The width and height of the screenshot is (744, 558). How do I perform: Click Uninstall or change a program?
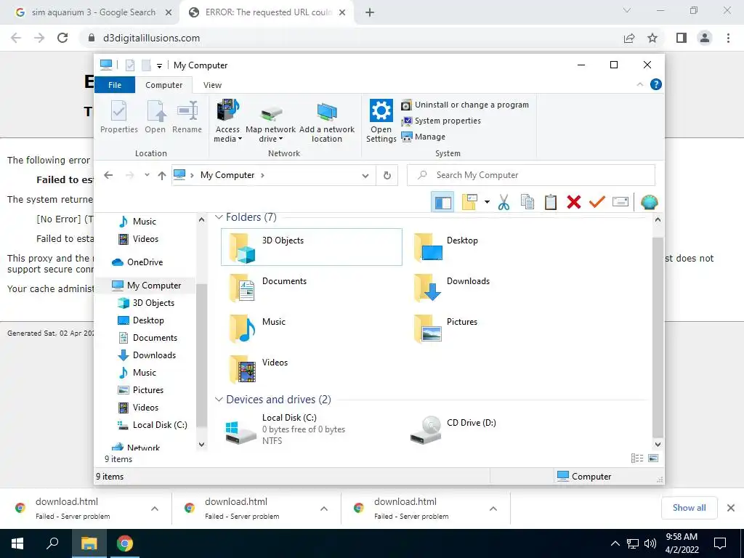click(465, 105)
